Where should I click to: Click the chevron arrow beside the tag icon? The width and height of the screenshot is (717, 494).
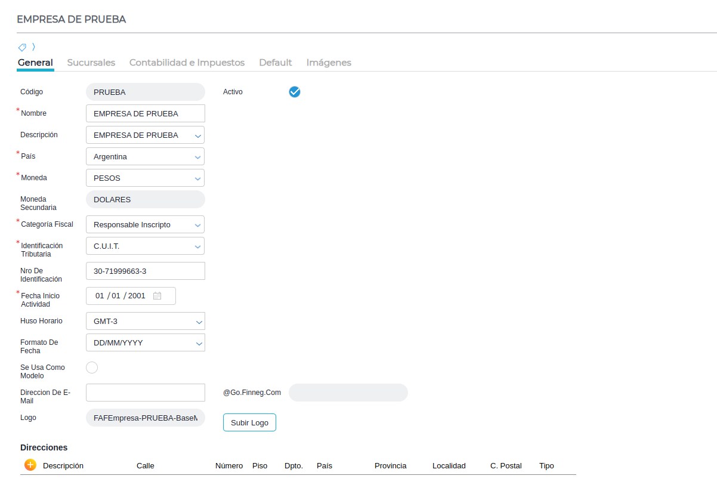[x=33, y=47]
